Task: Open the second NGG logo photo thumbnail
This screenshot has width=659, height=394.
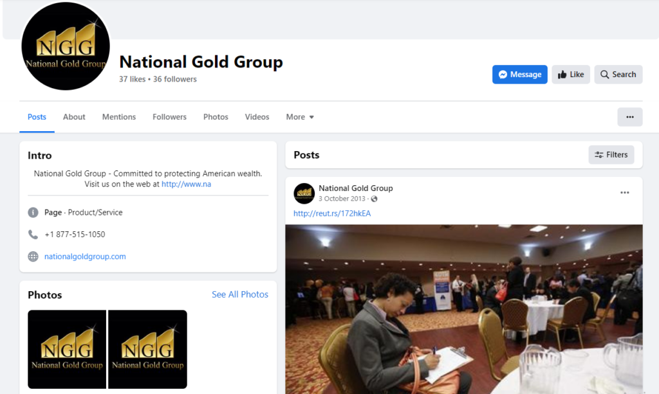Action: (147, 349)
